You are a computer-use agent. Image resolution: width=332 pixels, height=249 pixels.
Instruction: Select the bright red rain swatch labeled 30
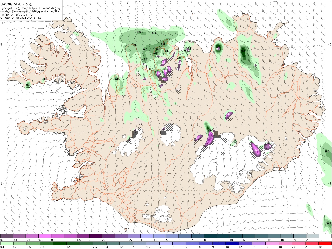point(325,244)
